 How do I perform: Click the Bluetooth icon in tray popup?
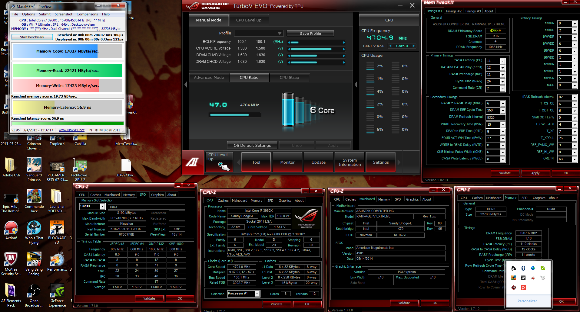(523, 268)
